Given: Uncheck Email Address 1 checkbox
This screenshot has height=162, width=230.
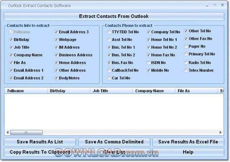Looking at the screenshot, I should [x=11, y=70].
